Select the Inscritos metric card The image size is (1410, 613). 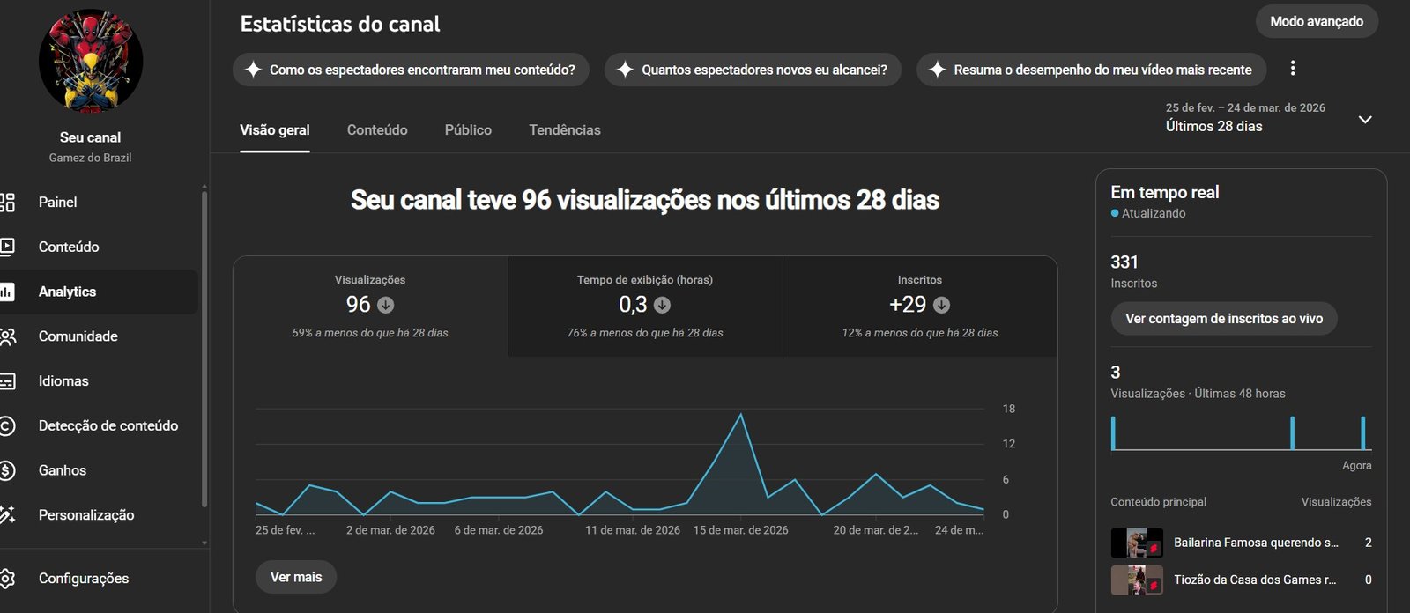[x=920, y=306]
